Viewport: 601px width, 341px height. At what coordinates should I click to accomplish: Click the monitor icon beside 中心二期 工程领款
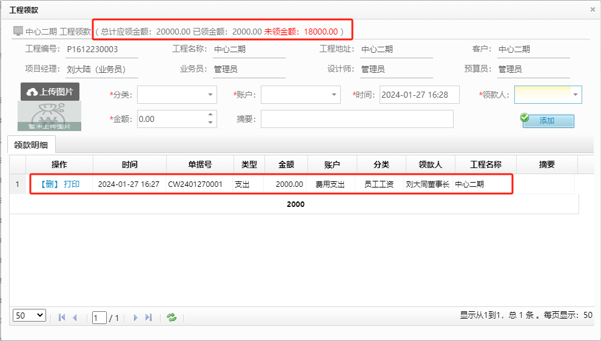18,31
